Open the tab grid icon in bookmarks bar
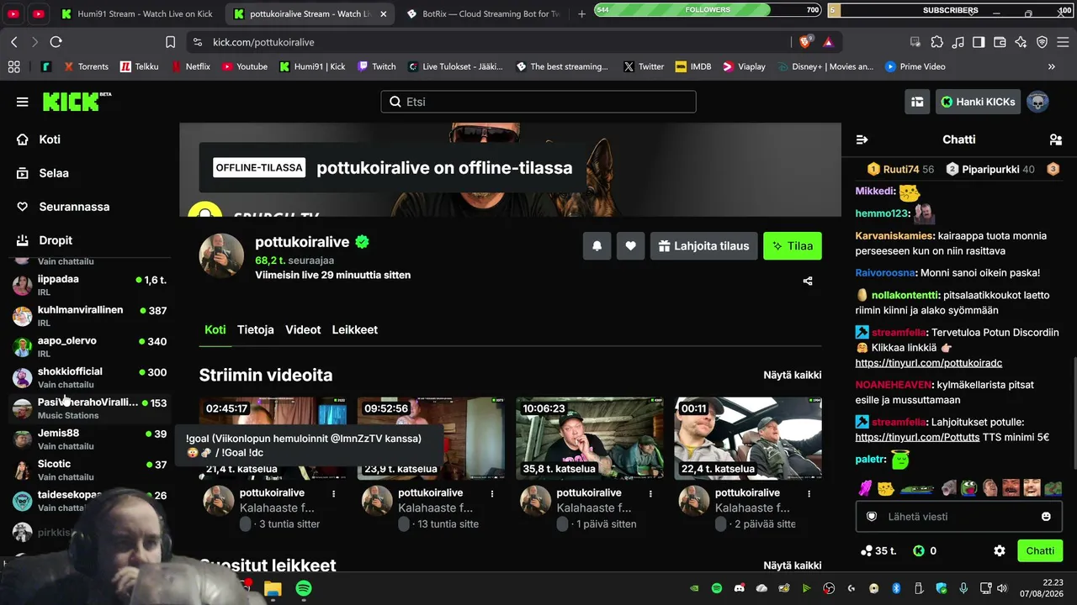The height and width of the screenshot is (605, 1077). coord(13,66)
